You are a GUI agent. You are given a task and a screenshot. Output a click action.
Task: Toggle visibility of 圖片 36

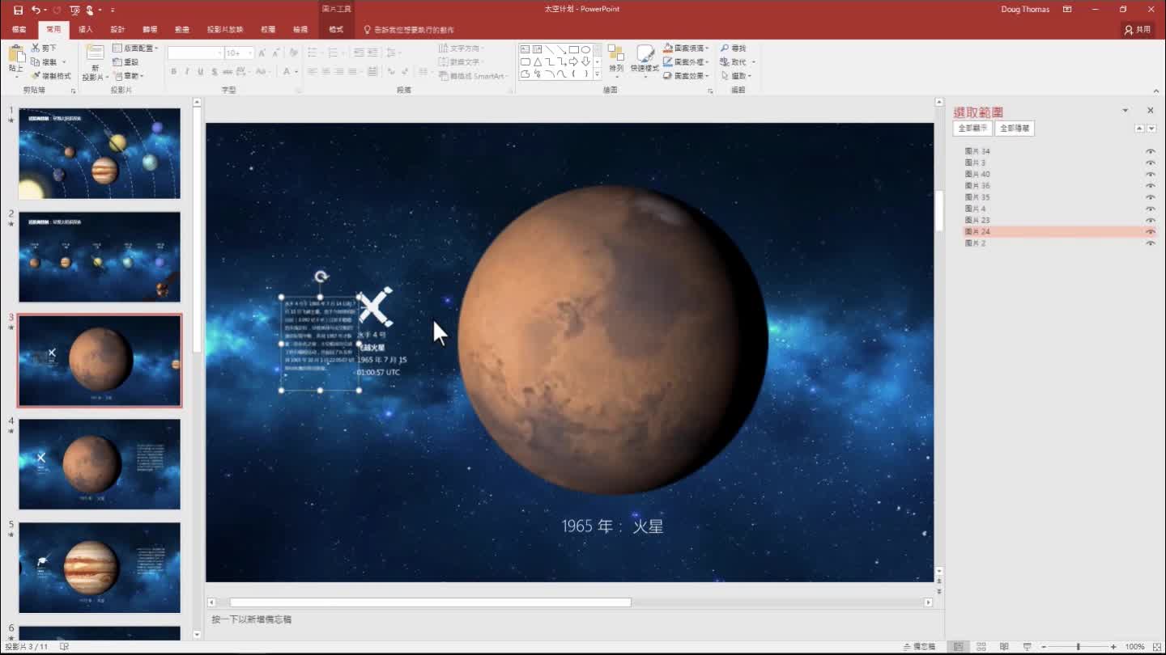click(x=1150, y=185)
